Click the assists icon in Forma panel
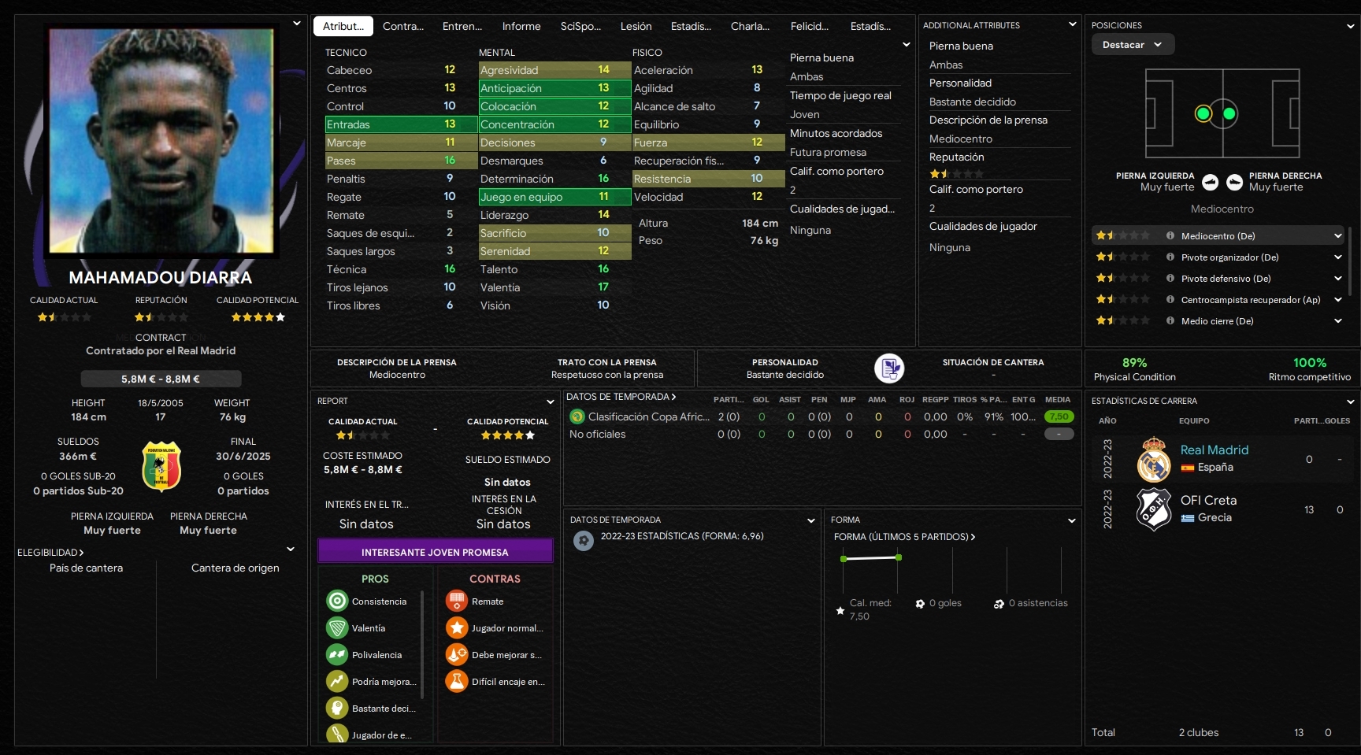1361x755 pixels. 999,604
